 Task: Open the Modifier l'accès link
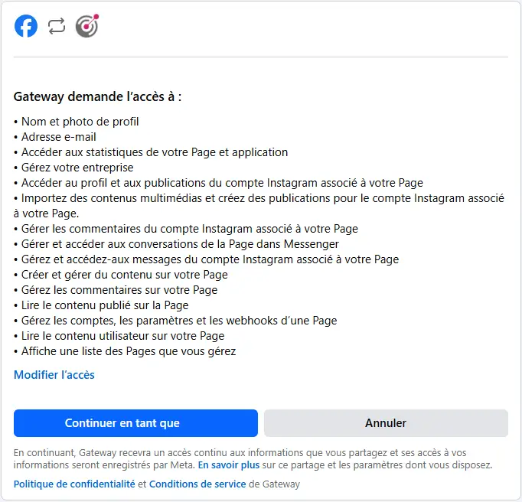54,375
